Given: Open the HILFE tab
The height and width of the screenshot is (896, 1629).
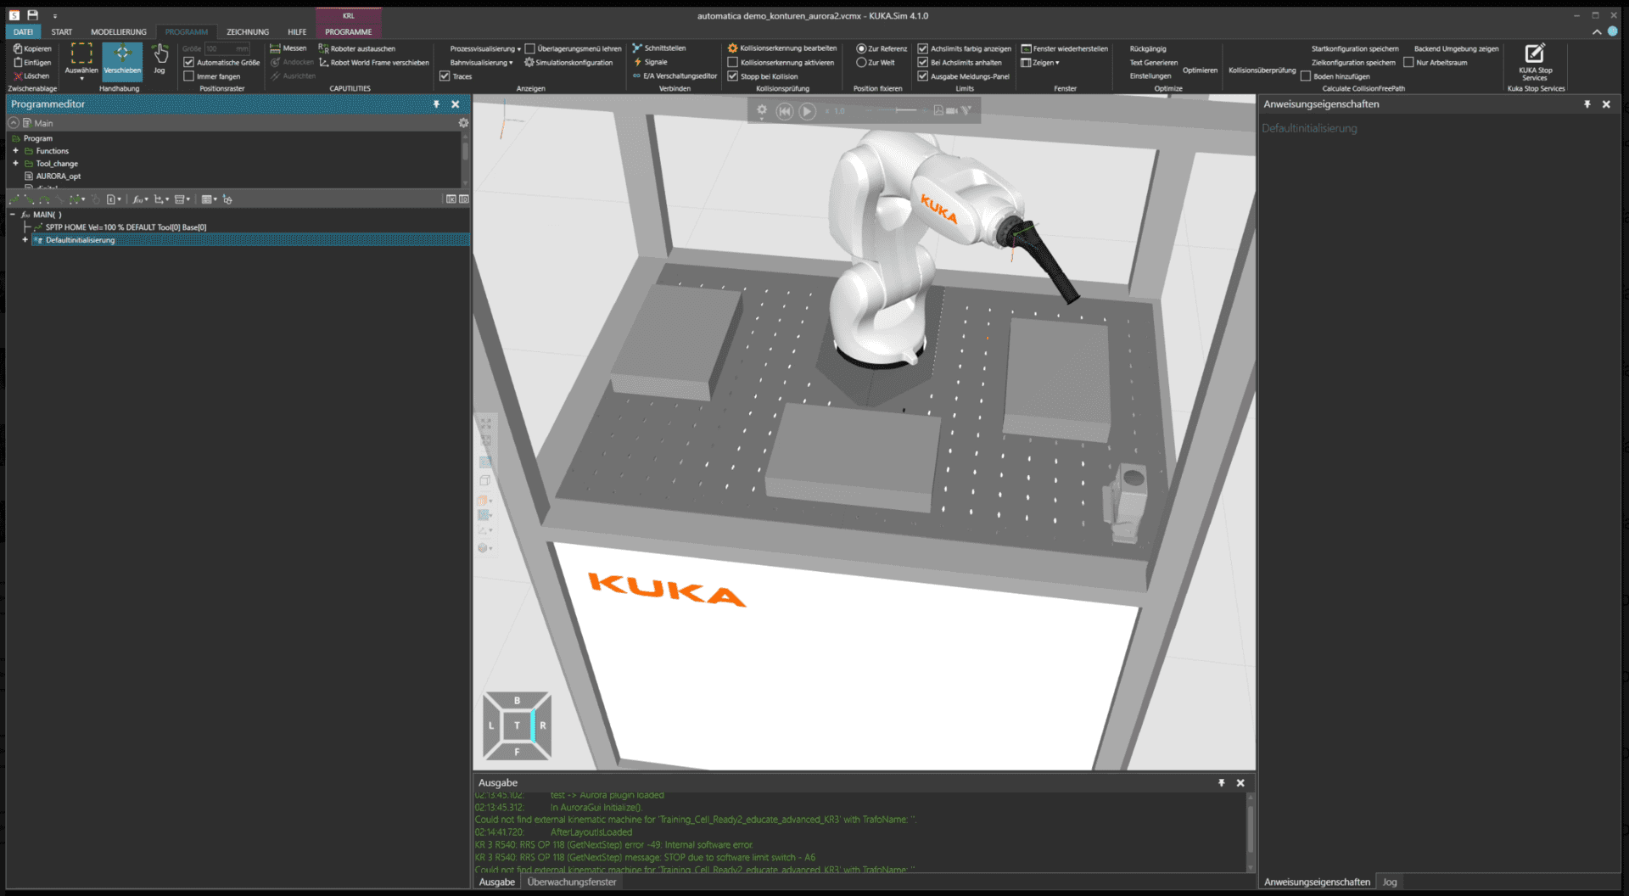Looking at the screenshot, I should click(x=297, y=31).
